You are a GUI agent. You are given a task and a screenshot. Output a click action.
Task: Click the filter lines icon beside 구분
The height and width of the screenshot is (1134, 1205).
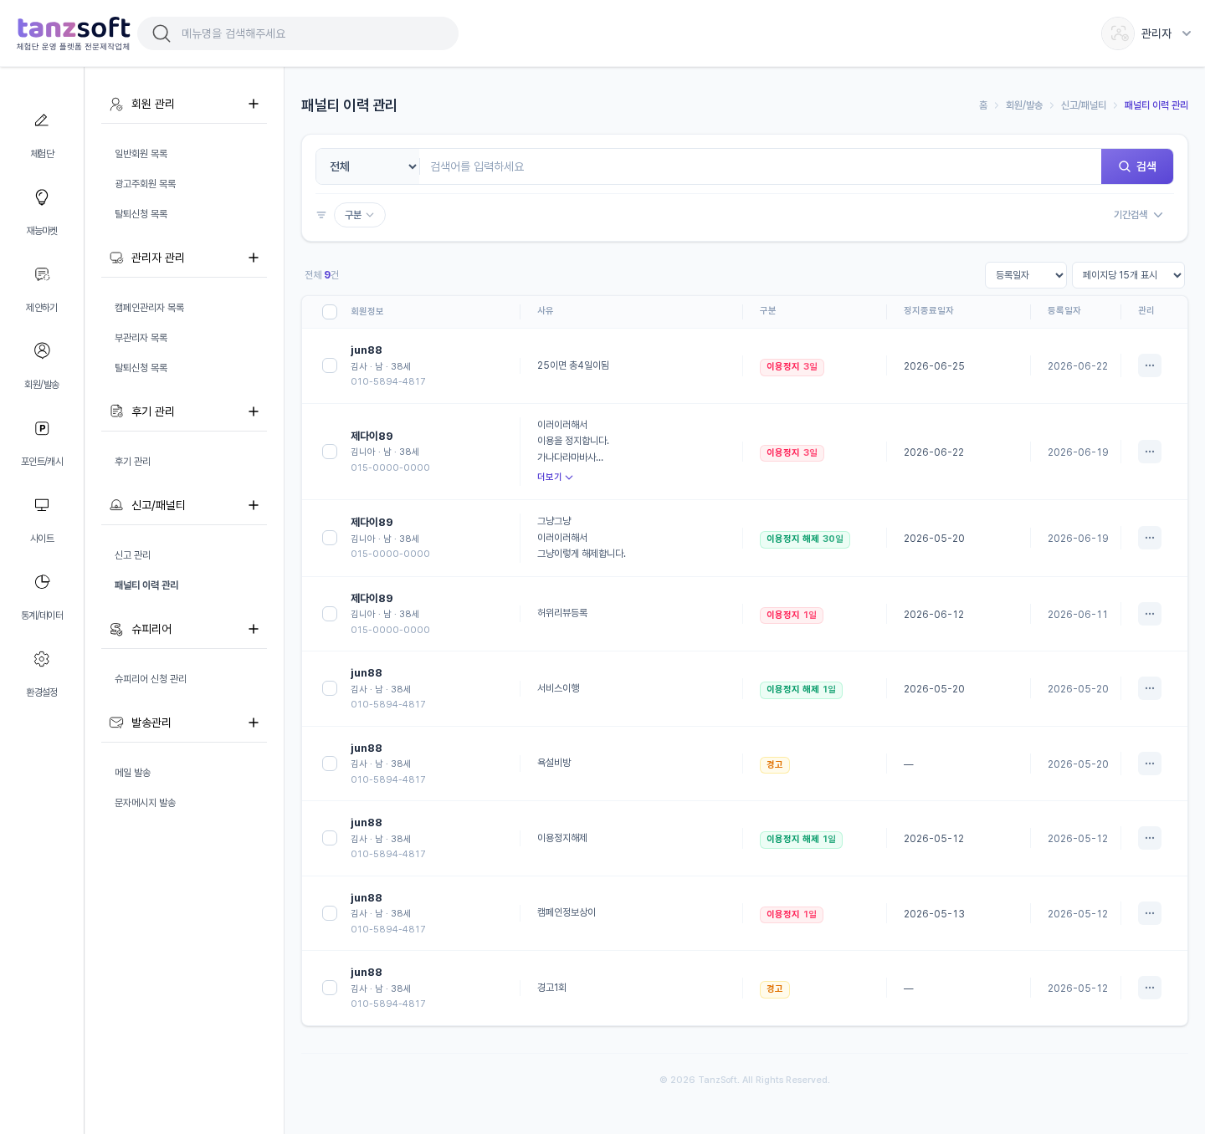321,215
